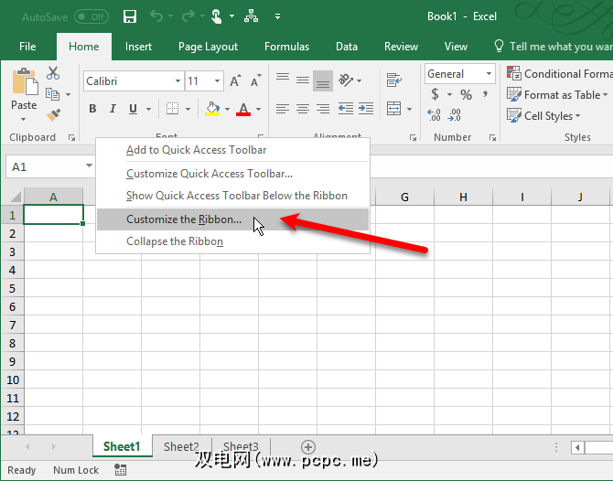Click the Cut scissors icon

(53, 74)
